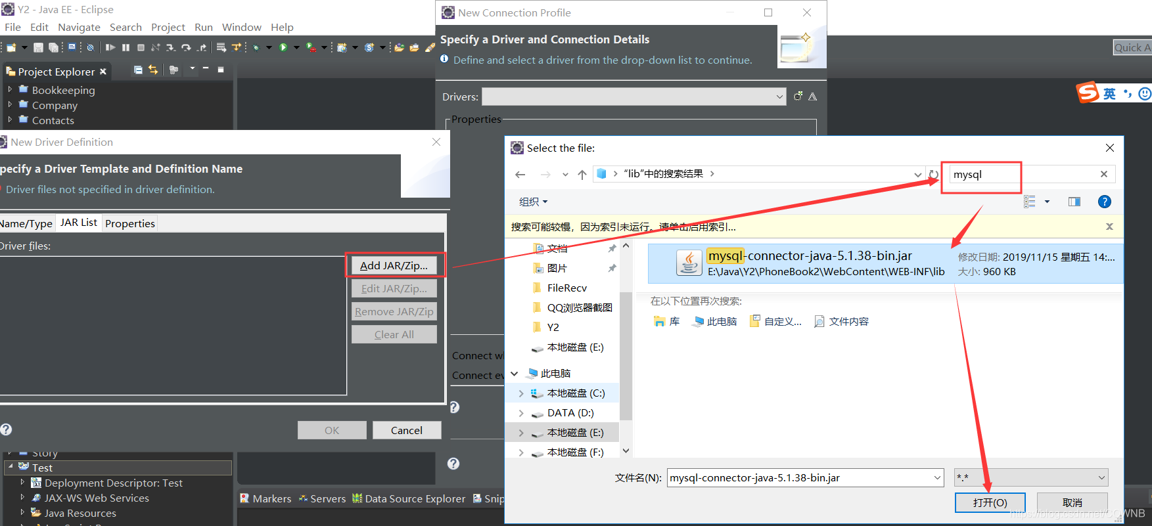The image size is (1152, 526).
Task: Click the Debug bug toolbar icon
Action: coord(256,47)
